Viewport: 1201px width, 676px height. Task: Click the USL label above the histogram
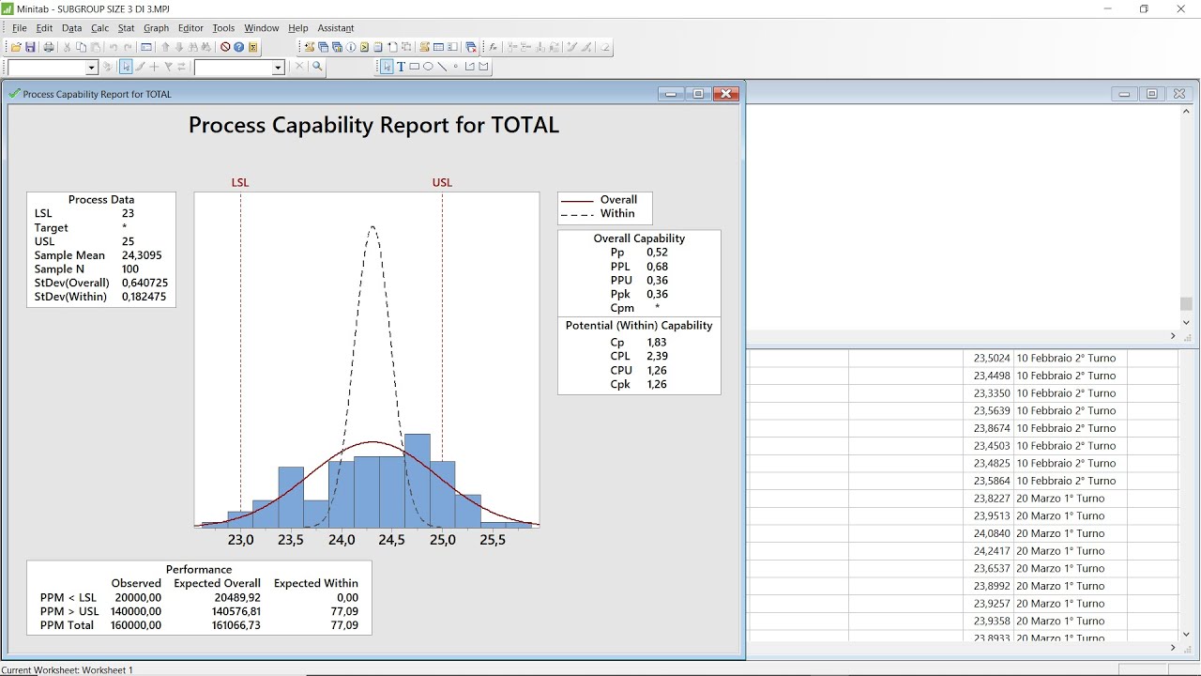[x=442, y=183]
